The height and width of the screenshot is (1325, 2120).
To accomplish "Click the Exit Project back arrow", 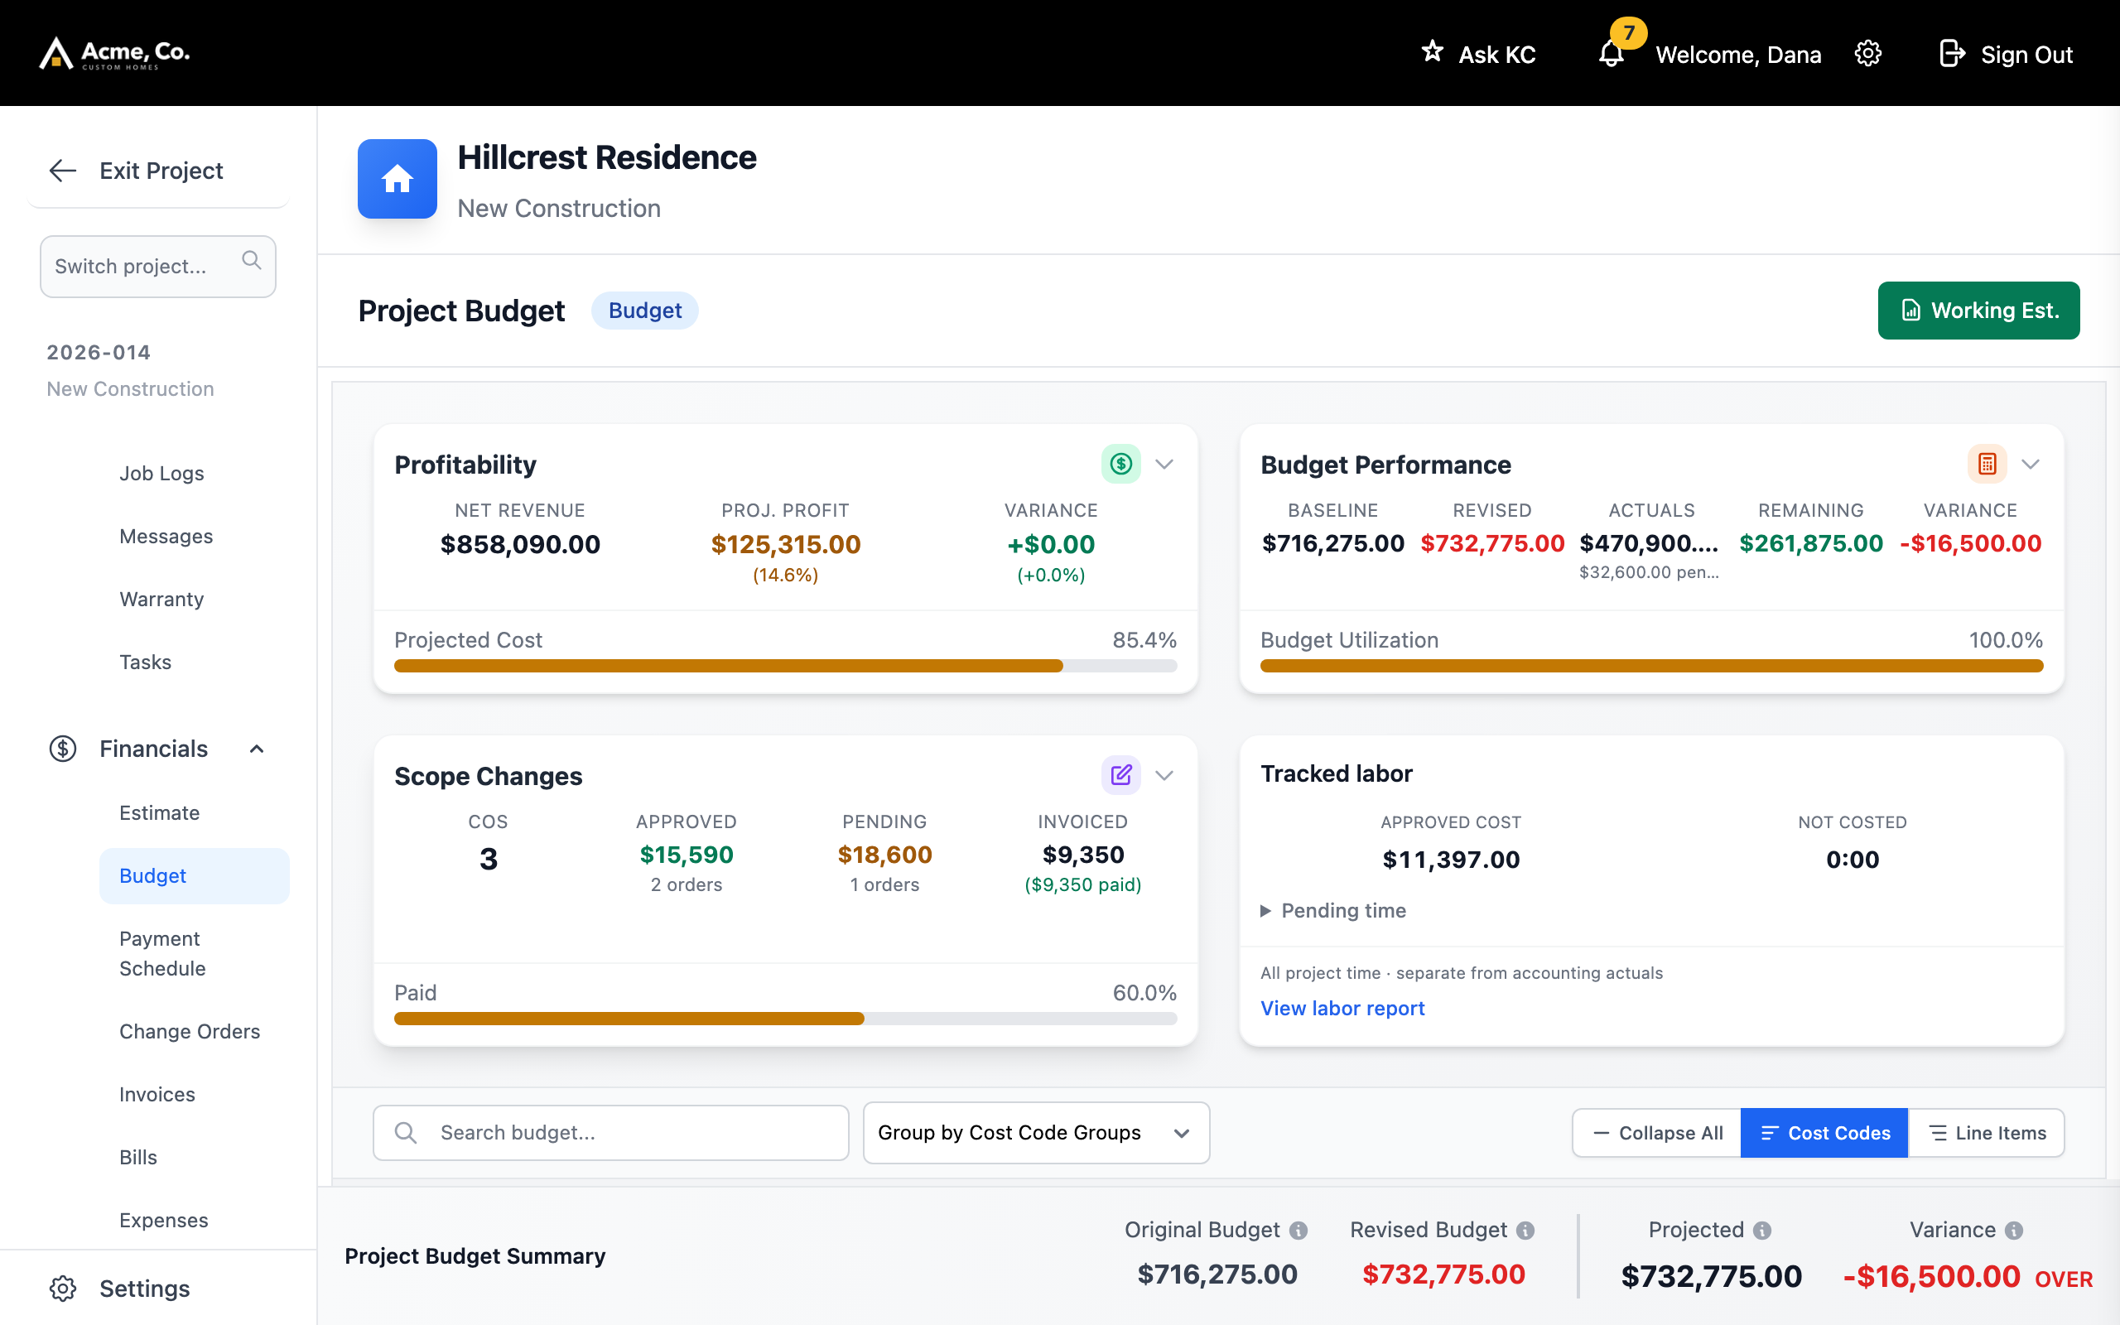I will [63, 170].
